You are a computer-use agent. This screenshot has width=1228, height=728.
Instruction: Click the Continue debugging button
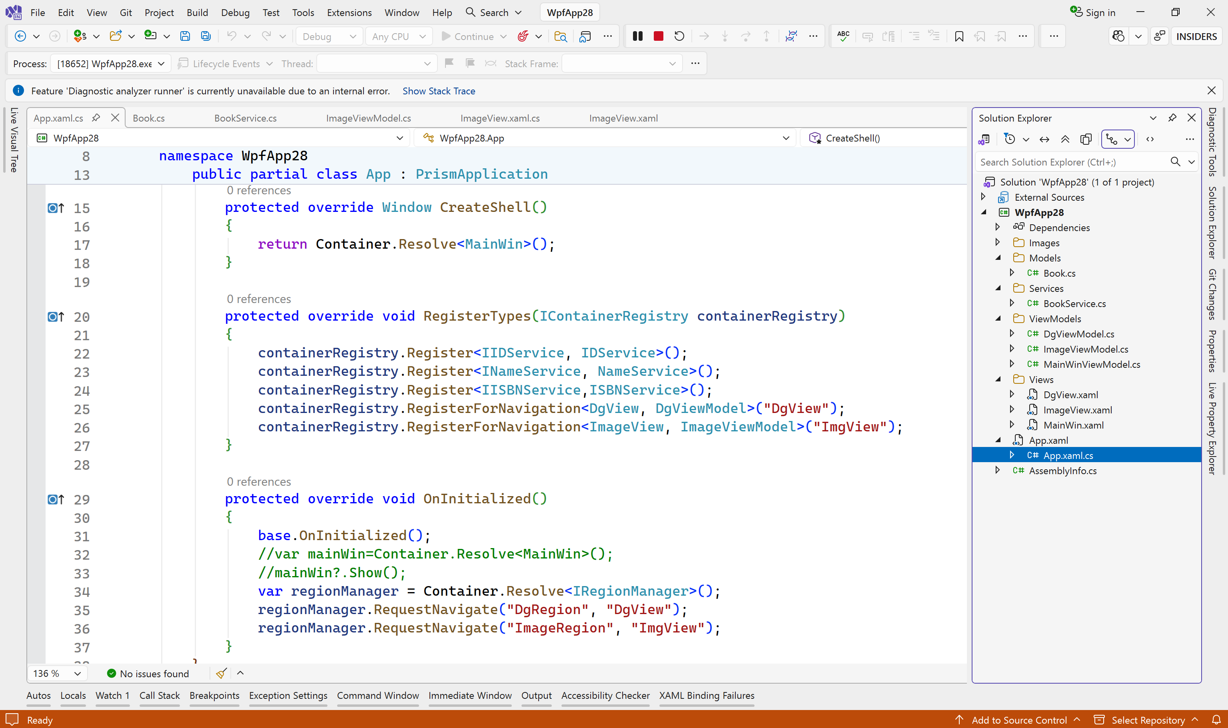(x=467, y=36)
